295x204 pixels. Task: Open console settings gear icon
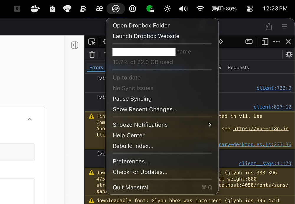point(289,54)
